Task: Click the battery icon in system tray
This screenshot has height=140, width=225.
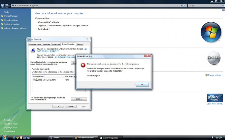Action: [x=217, y=137]
